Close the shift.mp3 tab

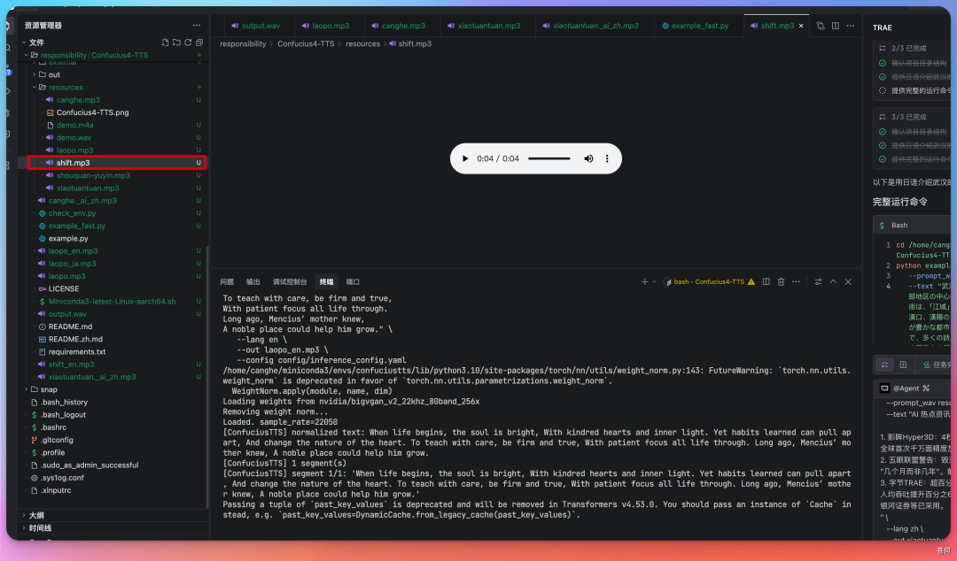coord(801,26)
